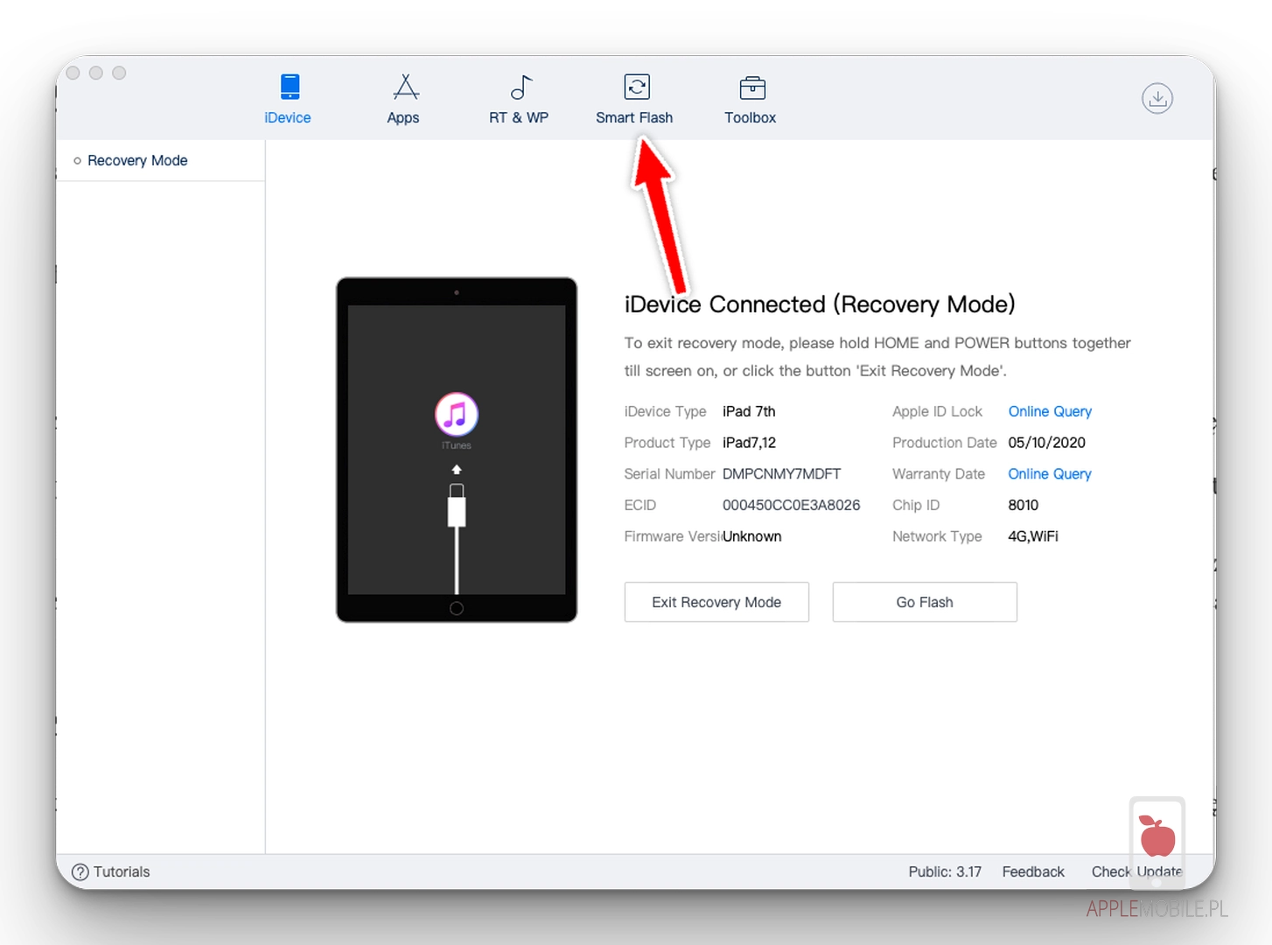Click the Smart Flash tab label
1272x945 pixels.
click(634, 117)
